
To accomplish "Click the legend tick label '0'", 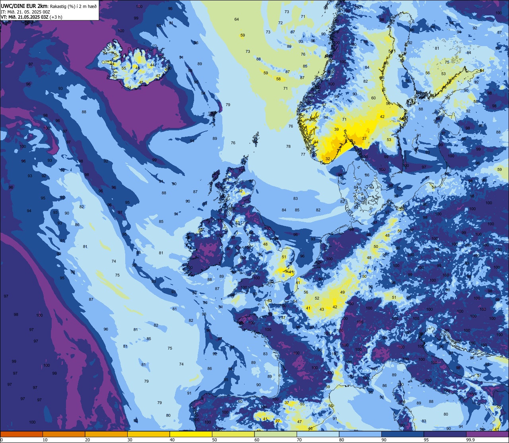I will point(2,440).
